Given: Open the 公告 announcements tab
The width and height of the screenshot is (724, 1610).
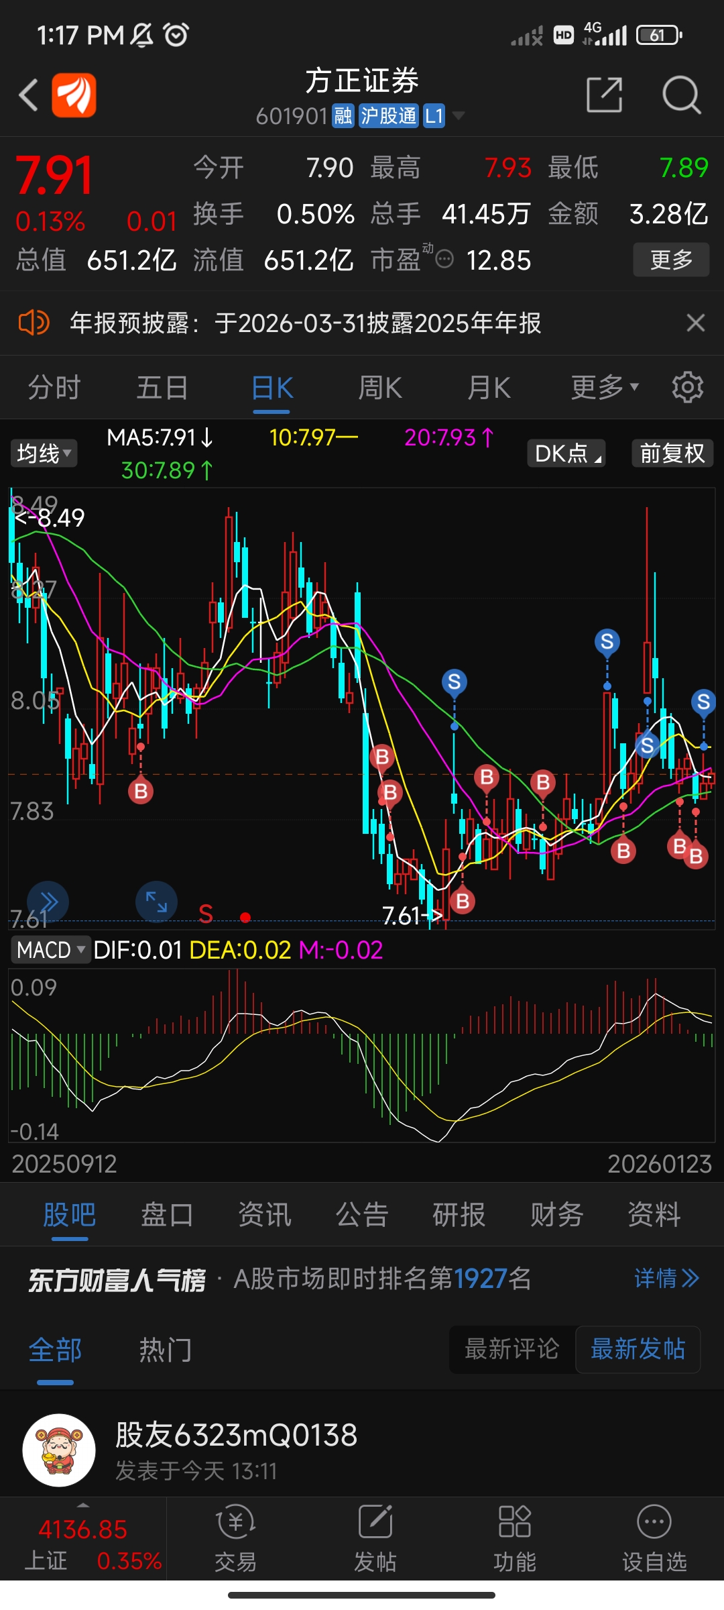Looking at the screenshot, I should [x=362, y=1215].
